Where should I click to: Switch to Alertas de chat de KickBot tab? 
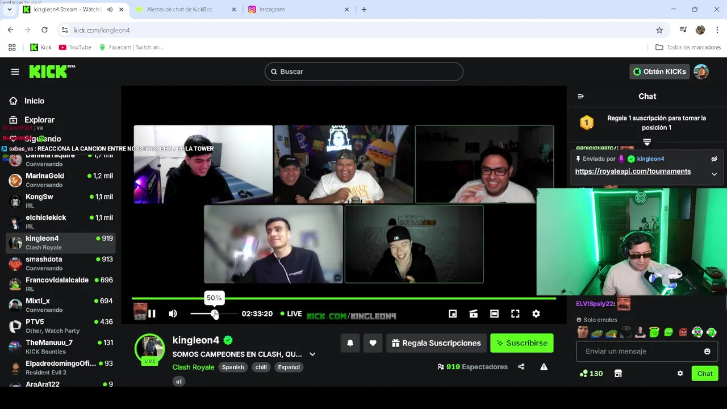coord(186,10)
